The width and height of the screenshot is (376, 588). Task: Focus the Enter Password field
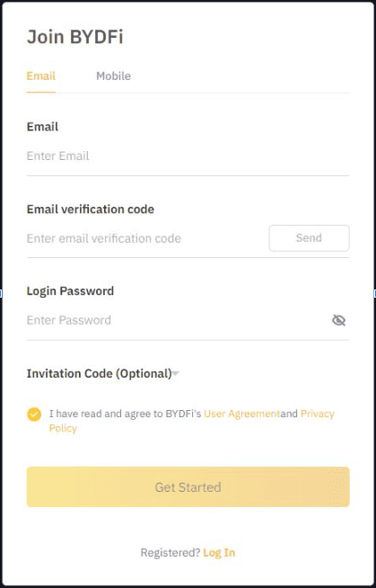[x=178, y=320]
